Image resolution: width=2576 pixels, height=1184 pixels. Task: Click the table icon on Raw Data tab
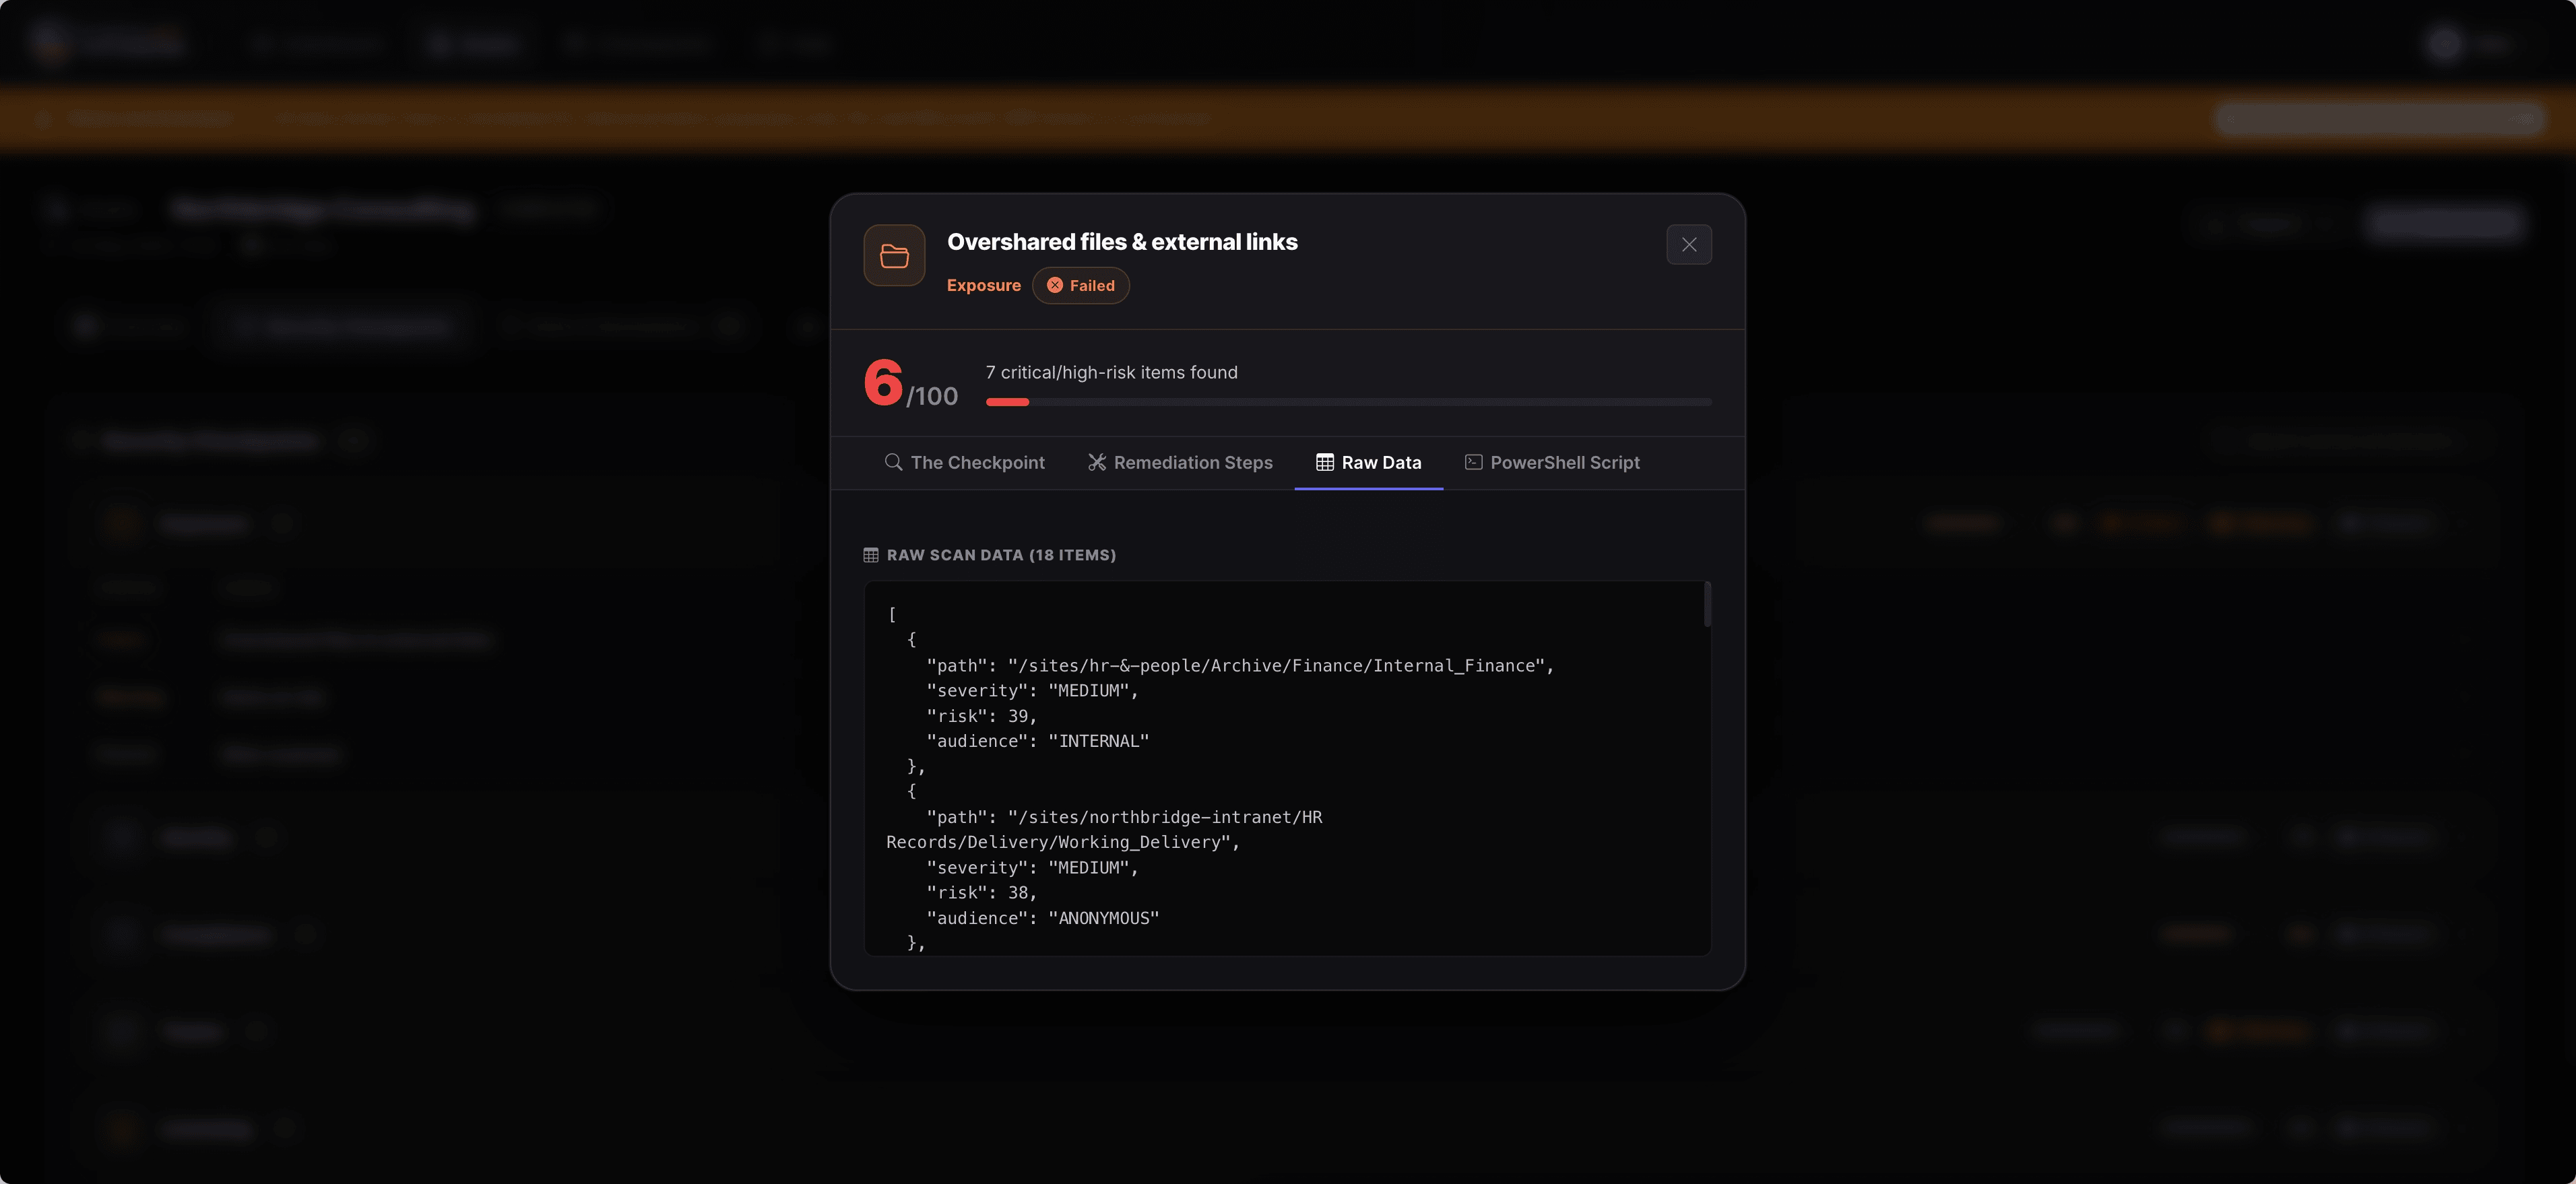1325,462
